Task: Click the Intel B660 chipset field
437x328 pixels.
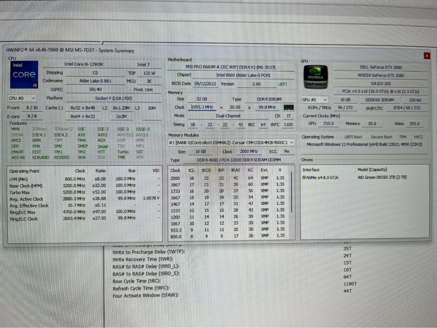Action: [243, 75]
